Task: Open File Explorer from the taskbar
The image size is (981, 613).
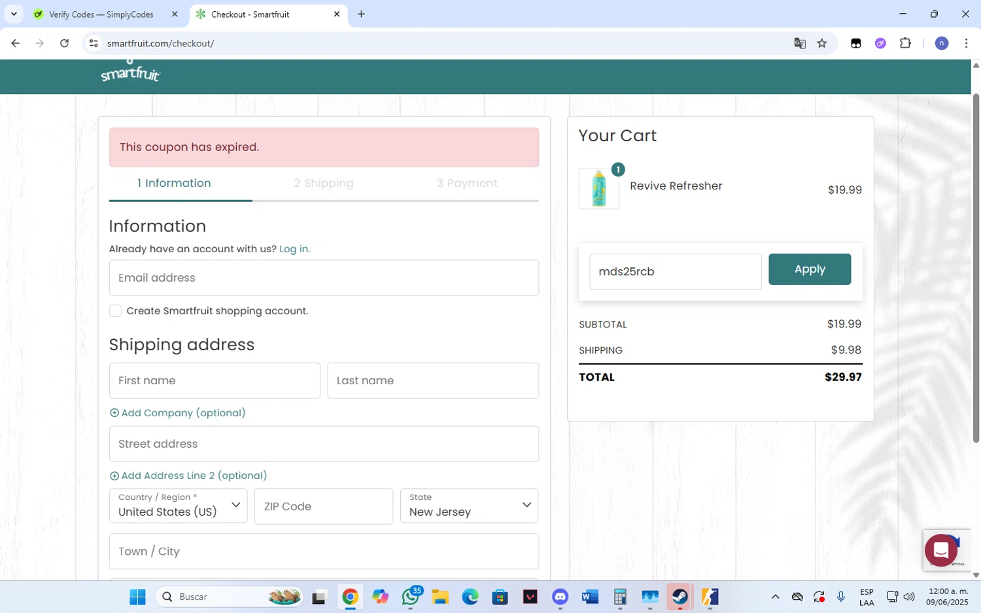Action: point(439,597)
